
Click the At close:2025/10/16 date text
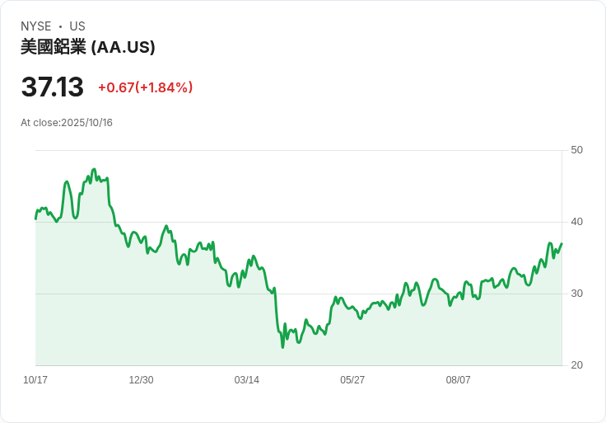click(67, 123)
